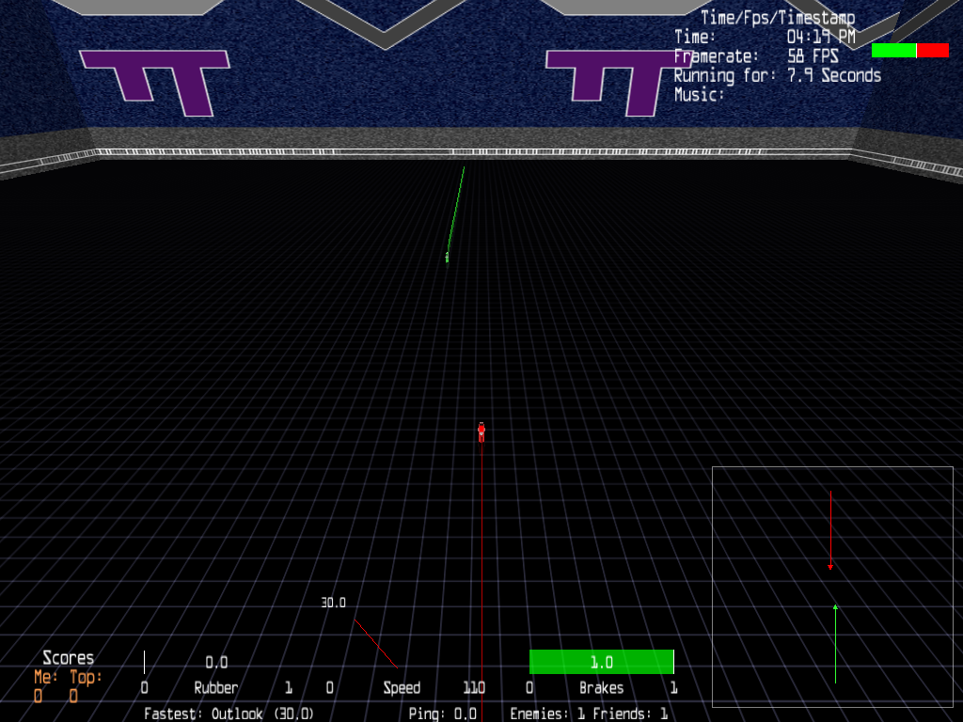Click the Scores heading
963x722 pixels.
point(68,658)
